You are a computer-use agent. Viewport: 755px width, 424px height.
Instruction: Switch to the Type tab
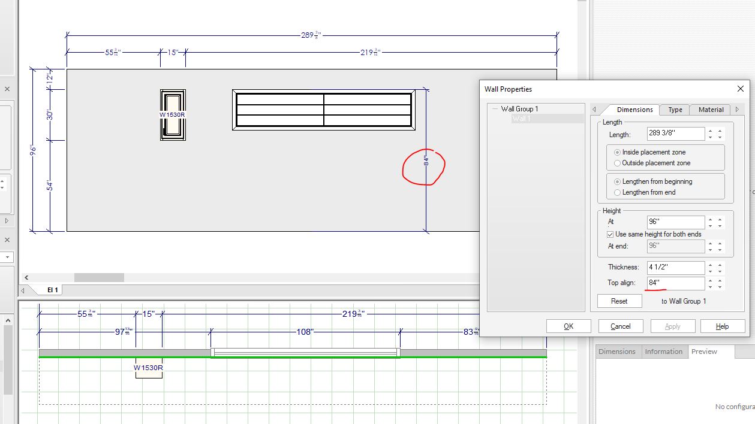click(x=675, y=110)
